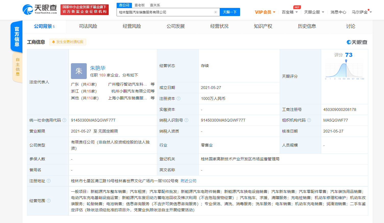Open 朱艳华 legal representative link
This screenshot has width=384, height=223.
[98, 68]
